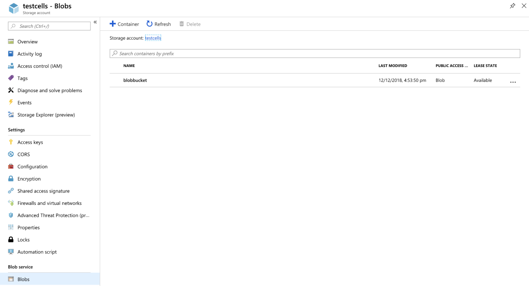Open Firewalls and virtual networks
Screen dimensions: 529x286
pos(50,203)
